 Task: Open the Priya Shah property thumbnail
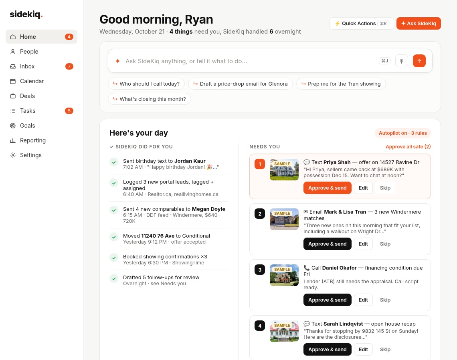[x=284, y=170]
